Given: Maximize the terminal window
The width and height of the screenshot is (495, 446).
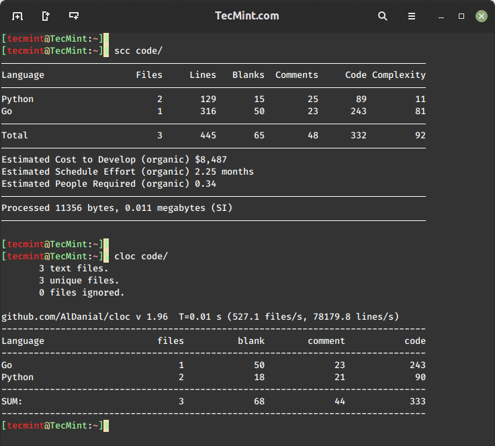Looking at the screenshot, I should click(461, 15).
